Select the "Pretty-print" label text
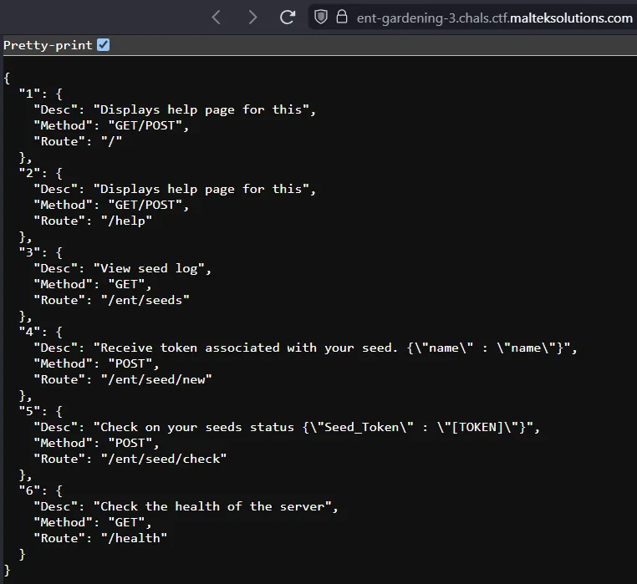This screenshot has width=637, height=584. pos(48,45)
